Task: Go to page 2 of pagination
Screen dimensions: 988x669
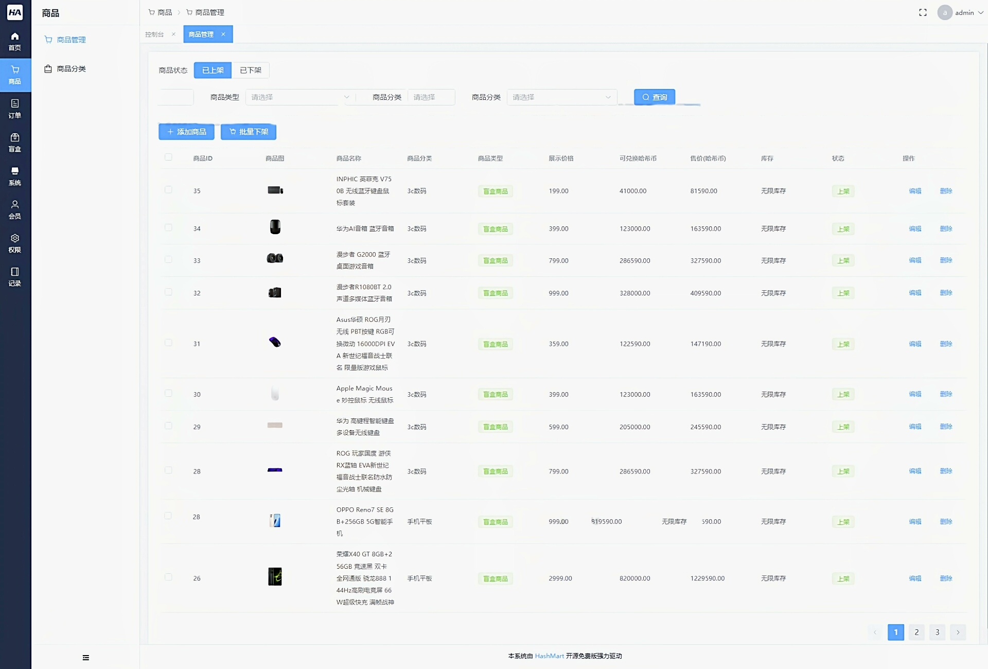Action: 916,632
